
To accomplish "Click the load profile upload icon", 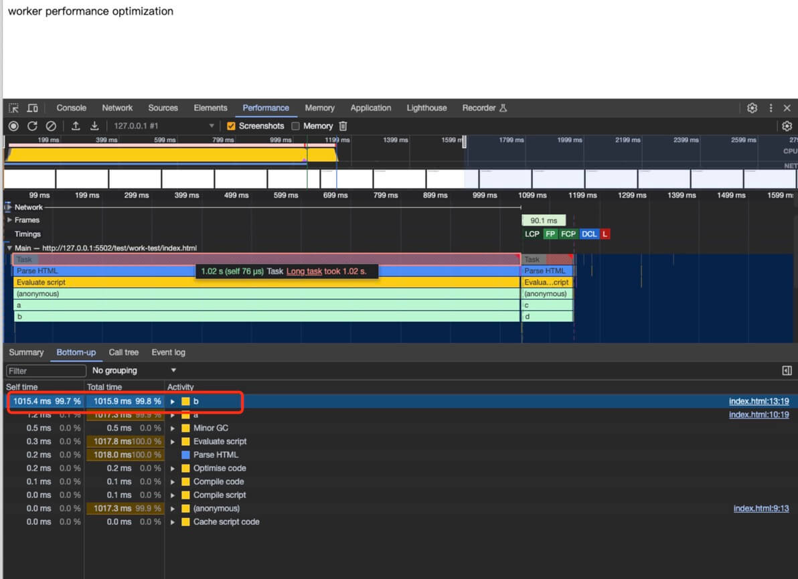I will tap(76, 126).
